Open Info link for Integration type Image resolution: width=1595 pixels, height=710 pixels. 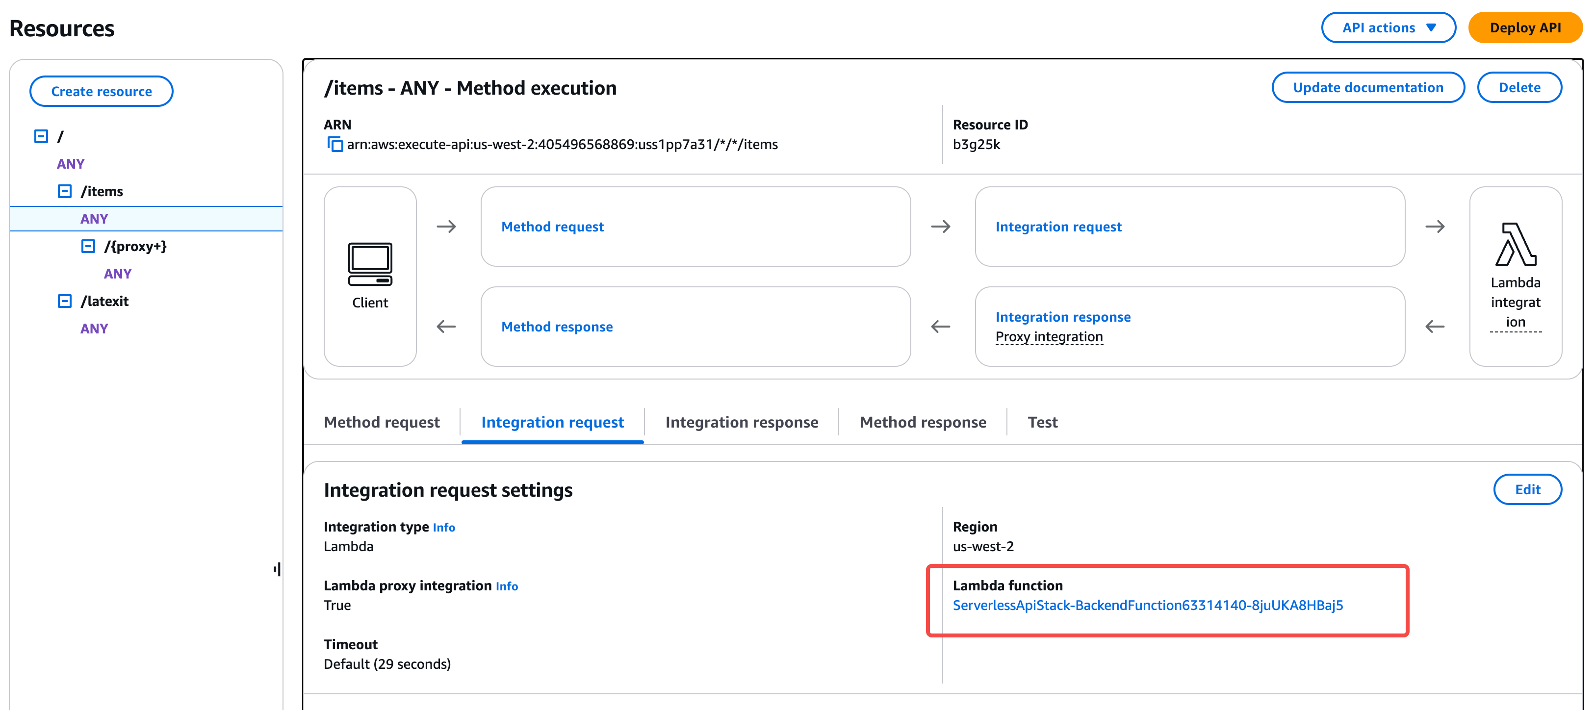443,528
